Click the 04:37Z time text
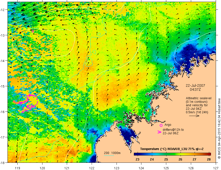The width and height of the screenshot is (221, 170). (x=195, y=89)
